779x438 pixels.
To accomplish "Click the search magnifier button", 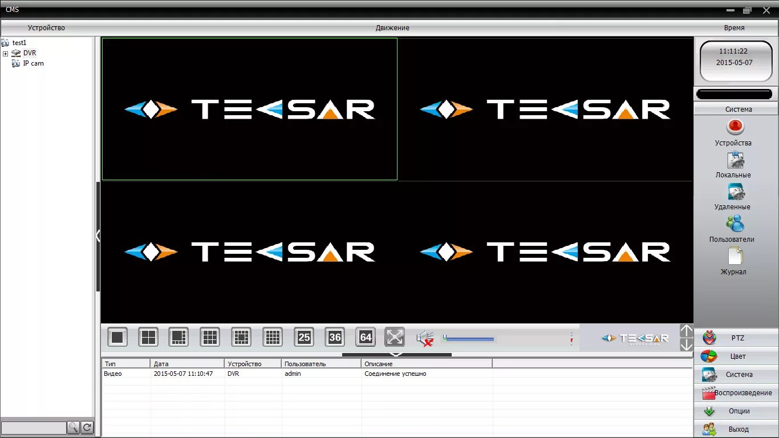I will [x=73, y=427].
